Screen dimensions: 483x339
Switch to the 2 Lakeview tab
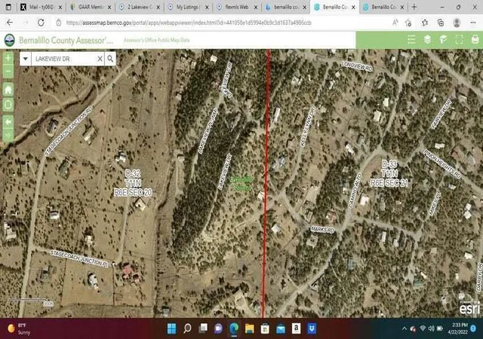coord(139,7)
